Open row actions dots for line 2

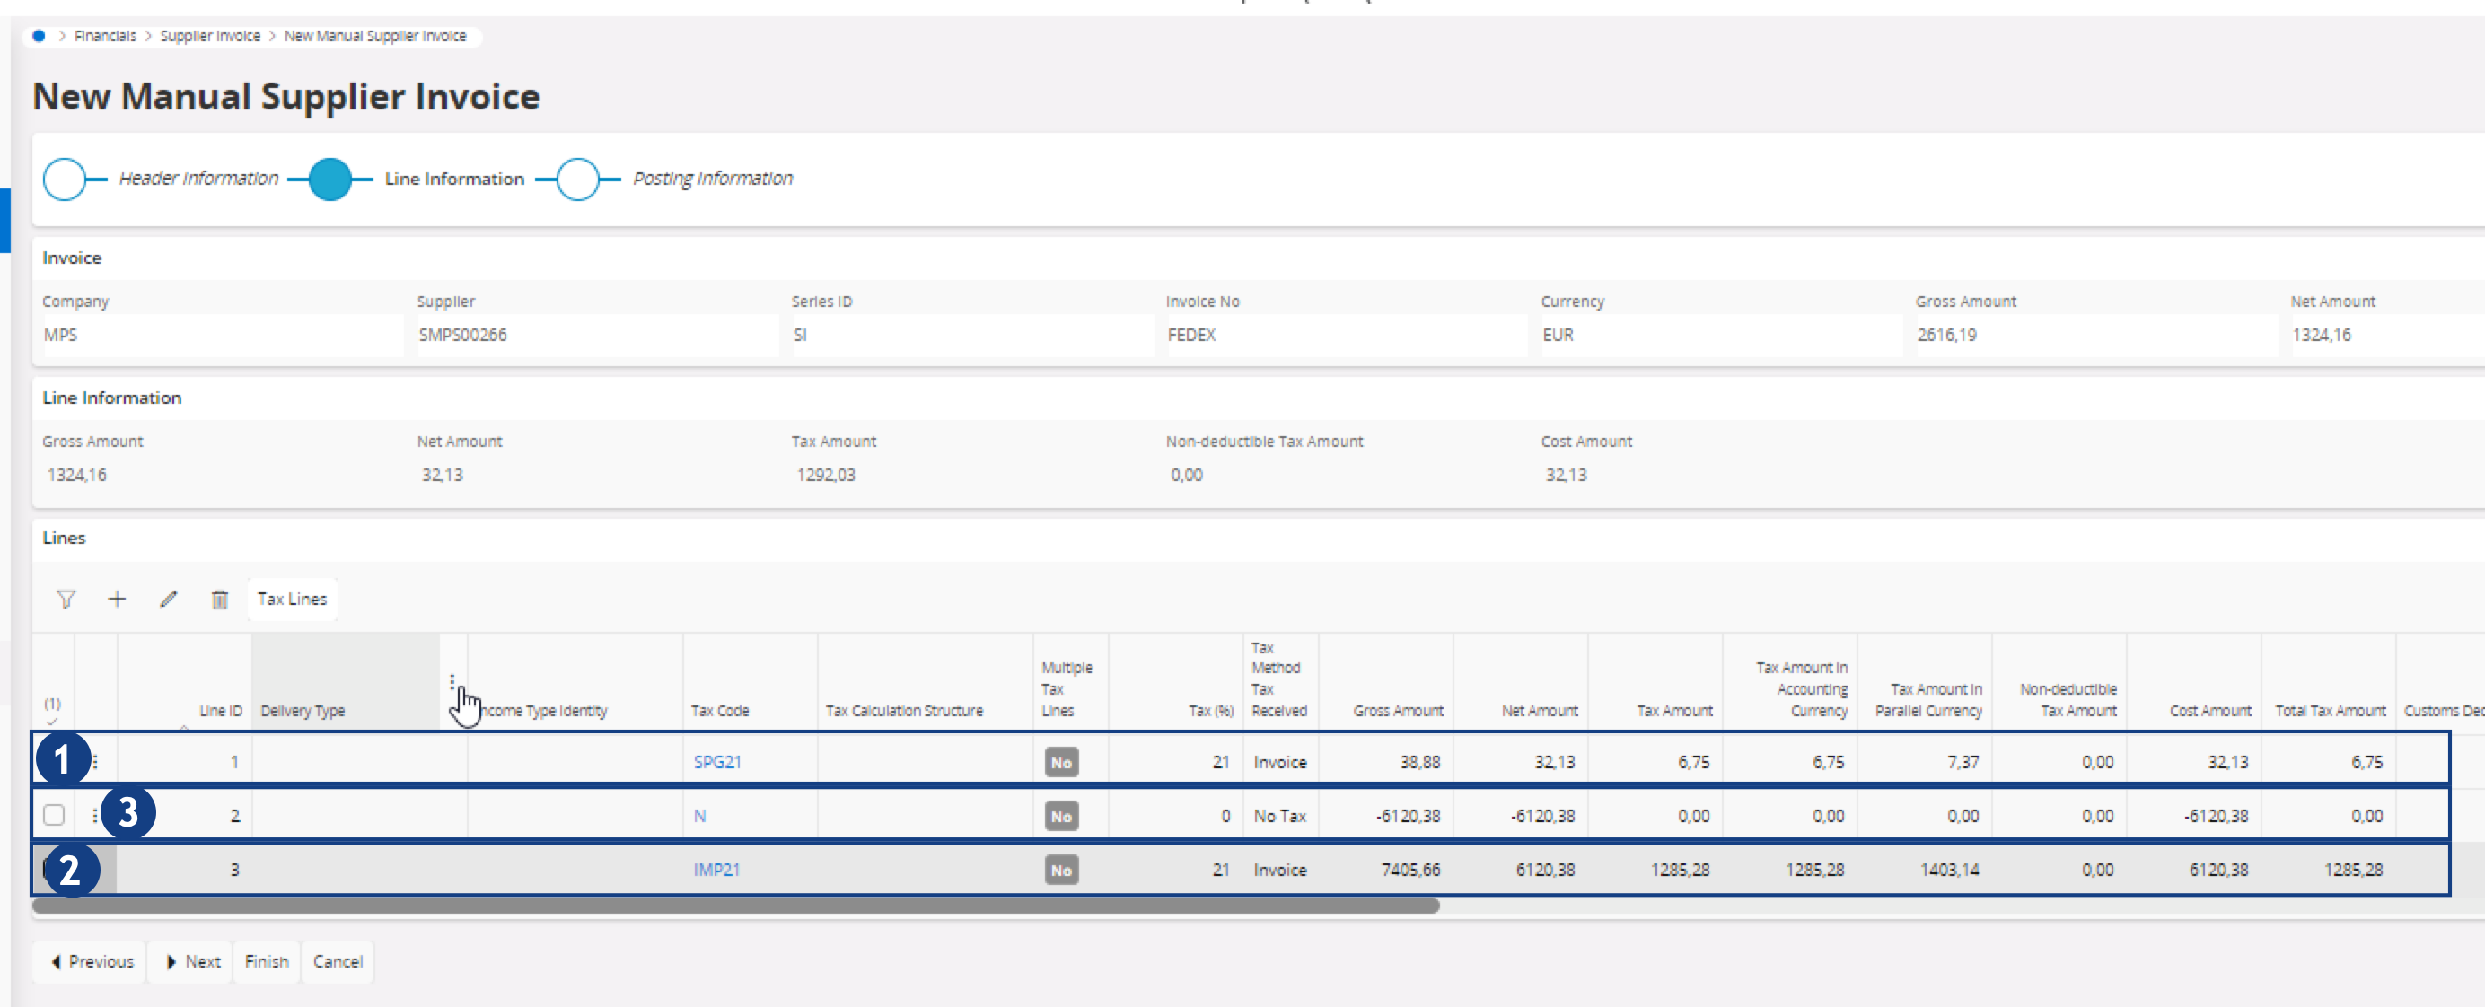pos(94,815)
